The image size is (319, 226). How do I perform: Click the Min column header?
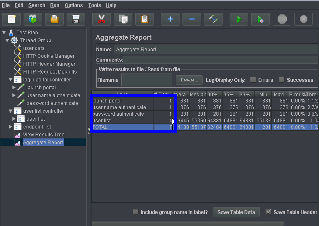(263, 94)
